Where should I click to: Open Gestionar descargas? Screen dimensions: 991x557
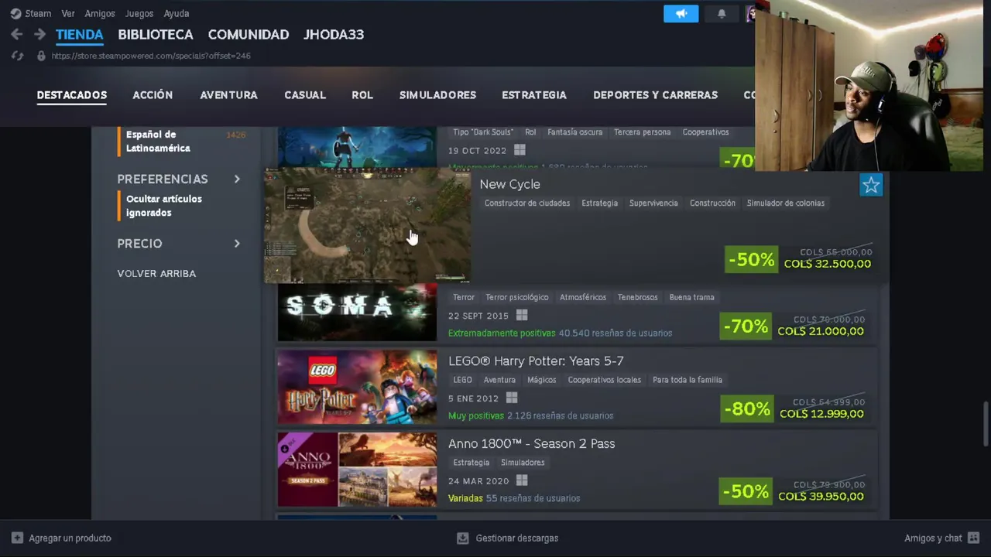pos(517,538)
